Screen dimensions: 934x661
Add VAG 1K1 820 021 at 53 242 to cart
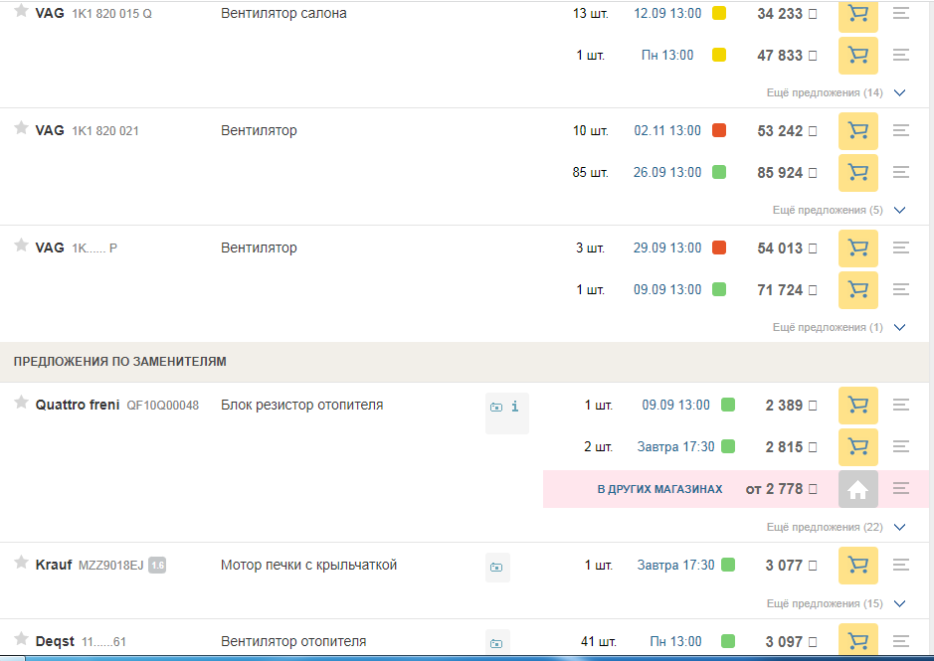pos(857,131)
